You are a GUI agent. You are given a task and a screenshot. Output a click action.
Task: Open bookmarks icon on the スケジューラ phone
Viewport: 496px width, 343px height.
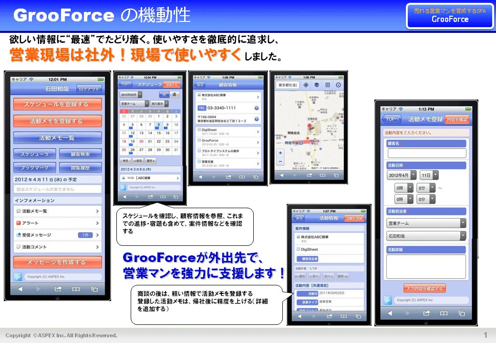(163, 197)
